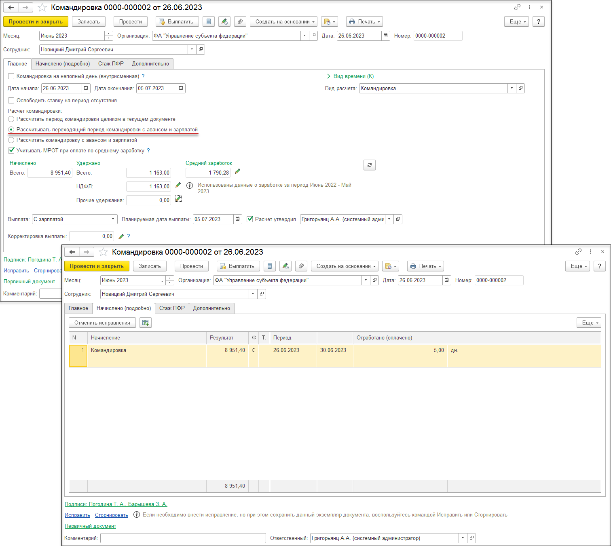611x546 pixels.
Task: Select Рассчитывать переходящий период командировки option
Action: (x=11, y=129)
